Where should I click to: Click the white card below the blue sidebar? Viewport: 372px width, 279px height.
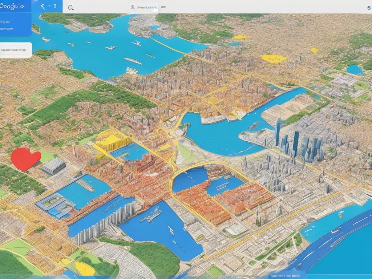(x=16, y=50)
